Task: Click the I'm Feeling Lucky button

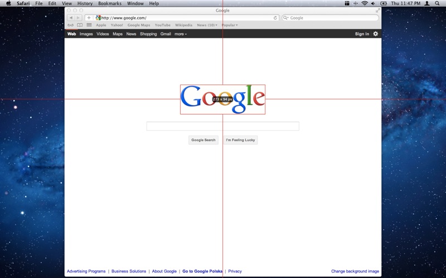Action: tap(240, 140)
